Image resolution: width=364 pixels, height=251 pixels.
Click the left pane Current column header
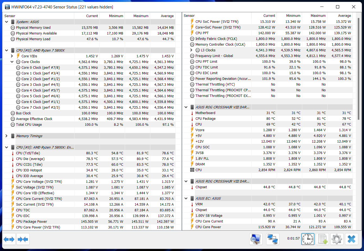(87, 16)
